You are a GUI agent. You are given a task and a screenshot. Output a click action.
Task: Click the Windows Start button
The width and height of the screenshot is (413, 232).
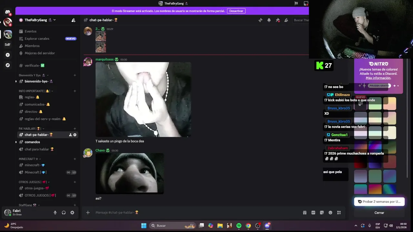click(x=144, y=226)
